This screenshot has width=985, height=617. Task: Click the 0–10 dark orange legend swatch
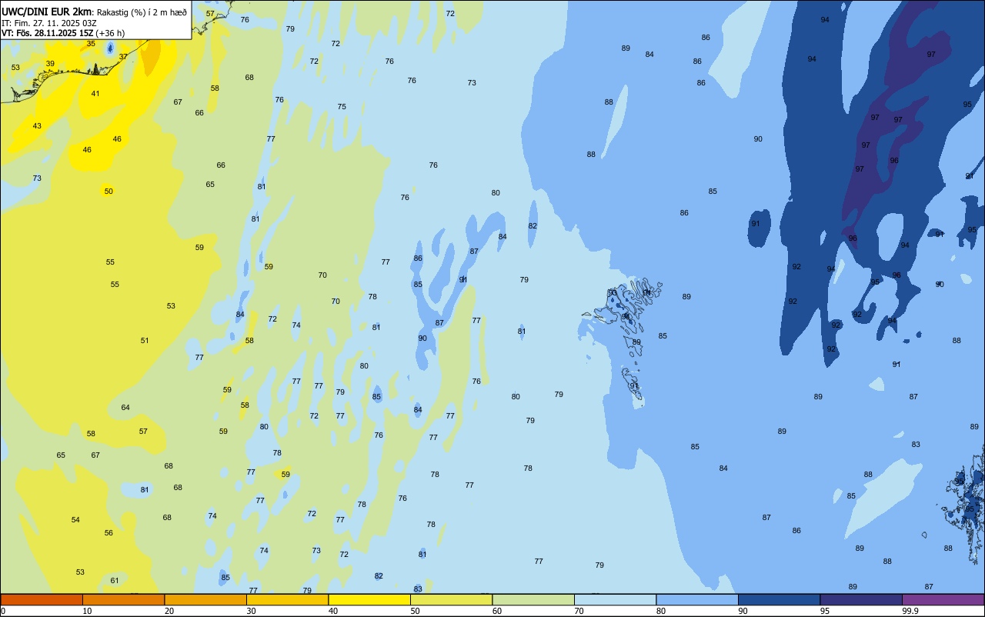[x=42, y=599]
